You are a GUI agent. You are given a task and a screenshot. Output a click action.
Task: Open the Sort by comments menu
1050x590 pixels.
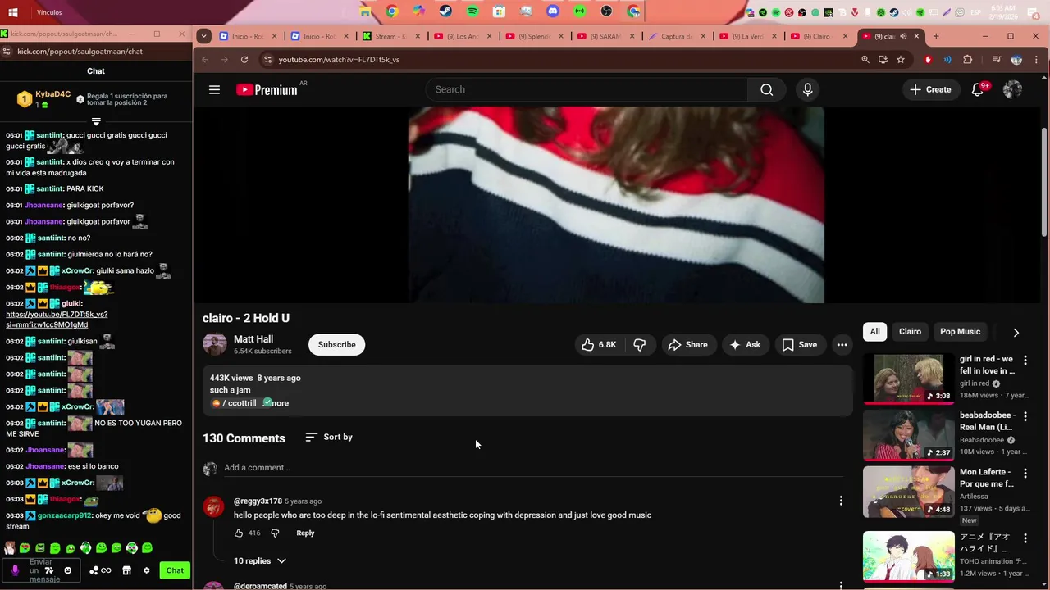click(329, 437)
